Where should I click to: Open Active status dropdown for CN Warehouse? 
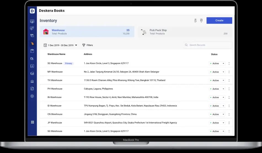point(217,114)
